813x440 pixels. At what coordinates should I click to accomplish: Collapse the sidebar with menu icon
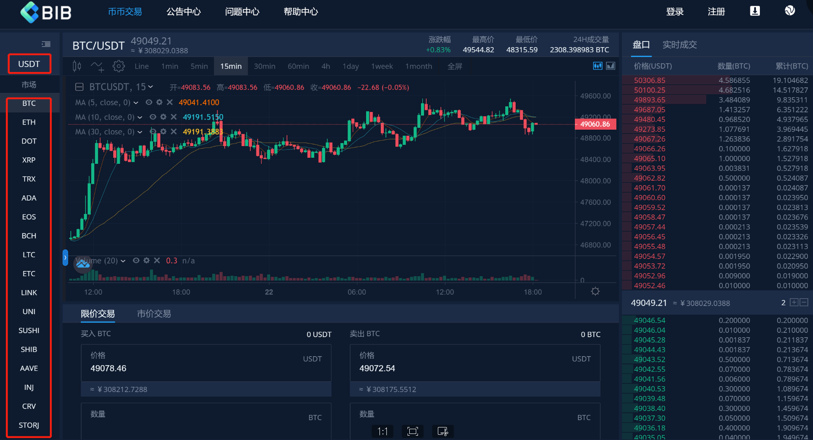[x=46, y=44]
